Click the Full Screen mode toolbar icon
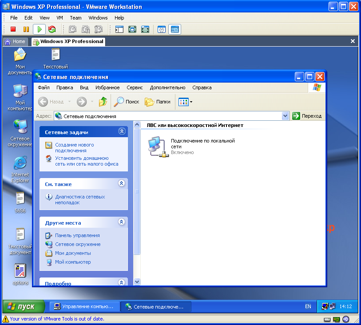 (145, 29)
